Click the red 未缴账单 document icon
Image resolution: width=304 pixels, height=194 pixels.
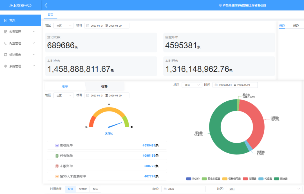click(x=57, y=166)
